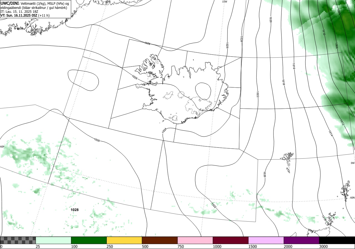Choose the yellow 250–500 legend swatch

point(124,240)
